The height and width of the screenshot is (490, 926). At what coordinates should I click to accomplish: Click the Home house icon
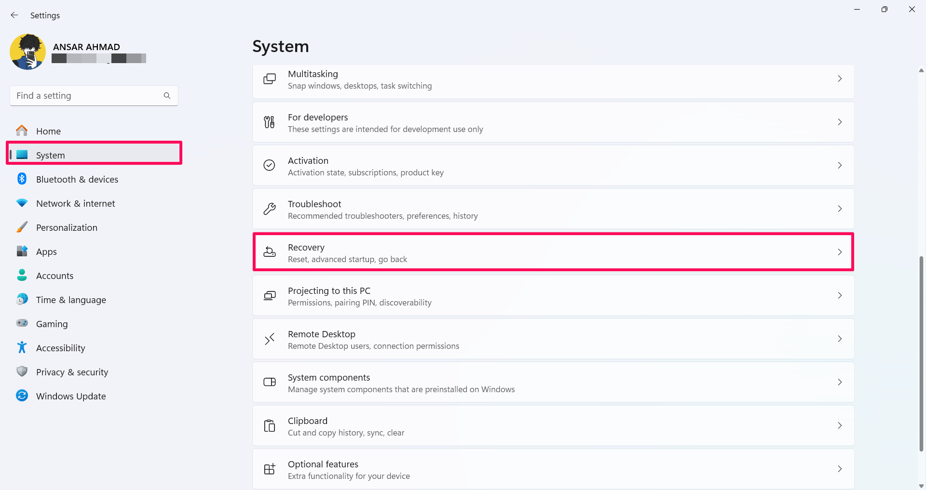pos(22,131)
